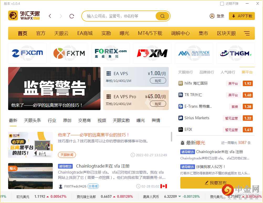Image resolution: width=263 pixels, height=203 pixels.
Task: Switch to the 天眼排行 ranking tab
Action: coord(185,72)
